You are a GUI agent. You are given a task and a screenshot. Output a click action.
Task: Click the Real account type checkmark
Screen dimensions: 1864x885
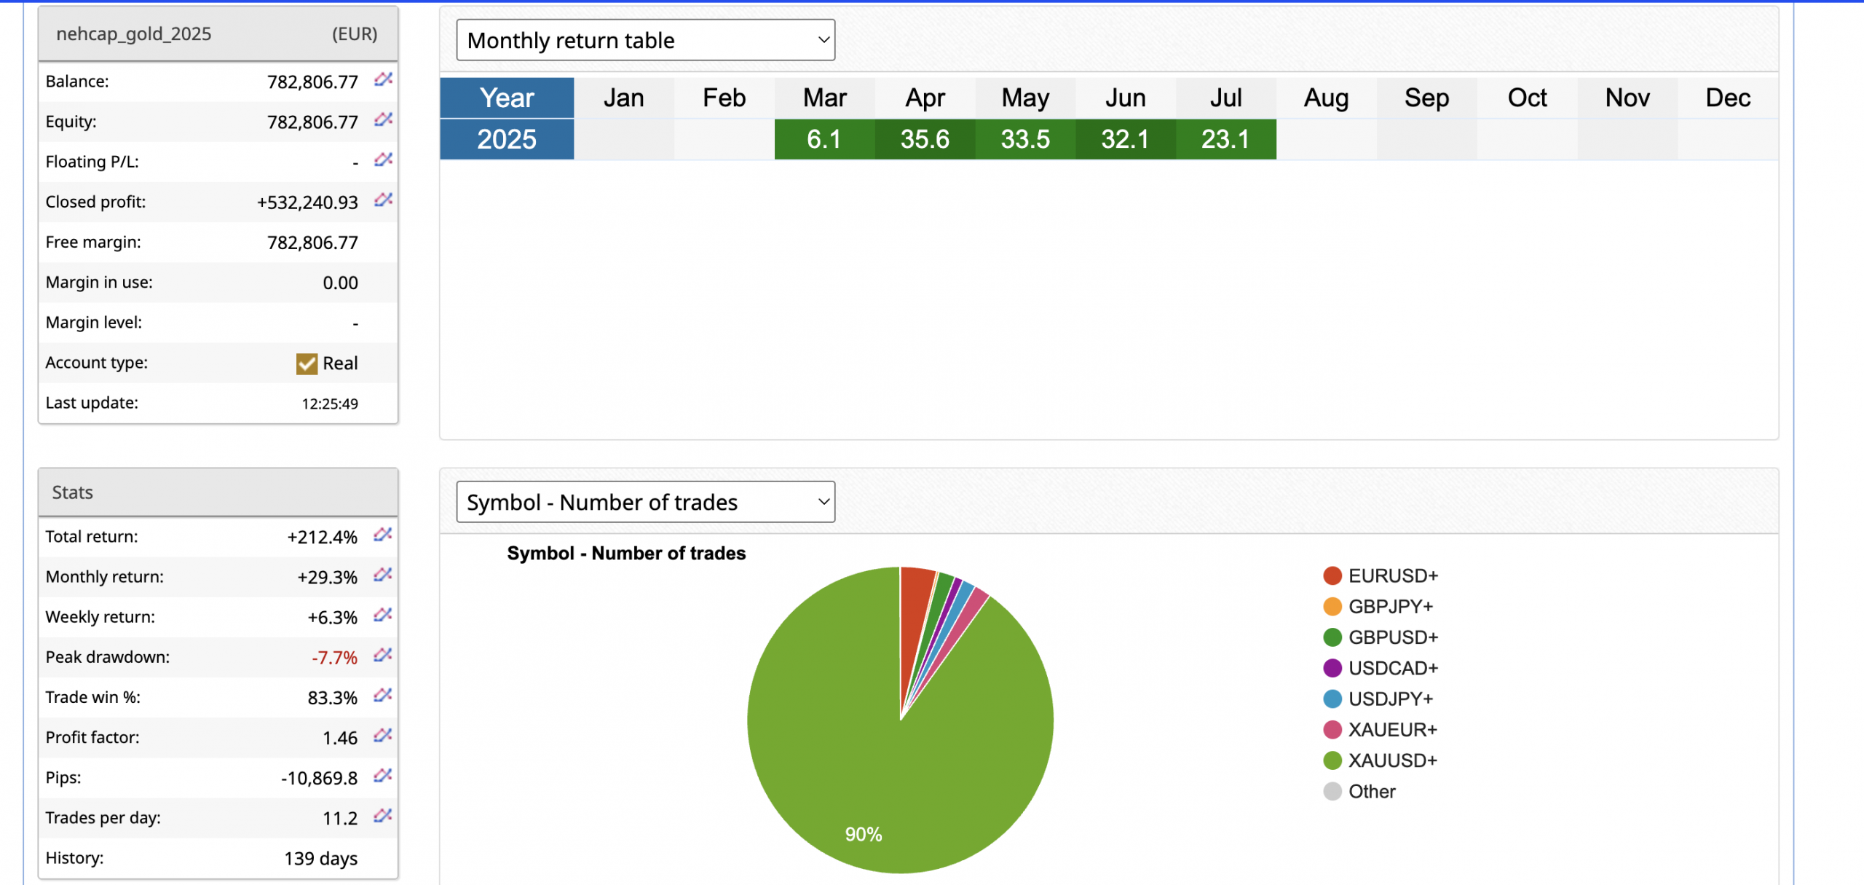pos(307,363)
